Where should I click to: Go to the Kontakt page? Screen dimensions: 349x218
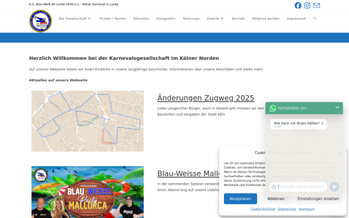point(238,19)
